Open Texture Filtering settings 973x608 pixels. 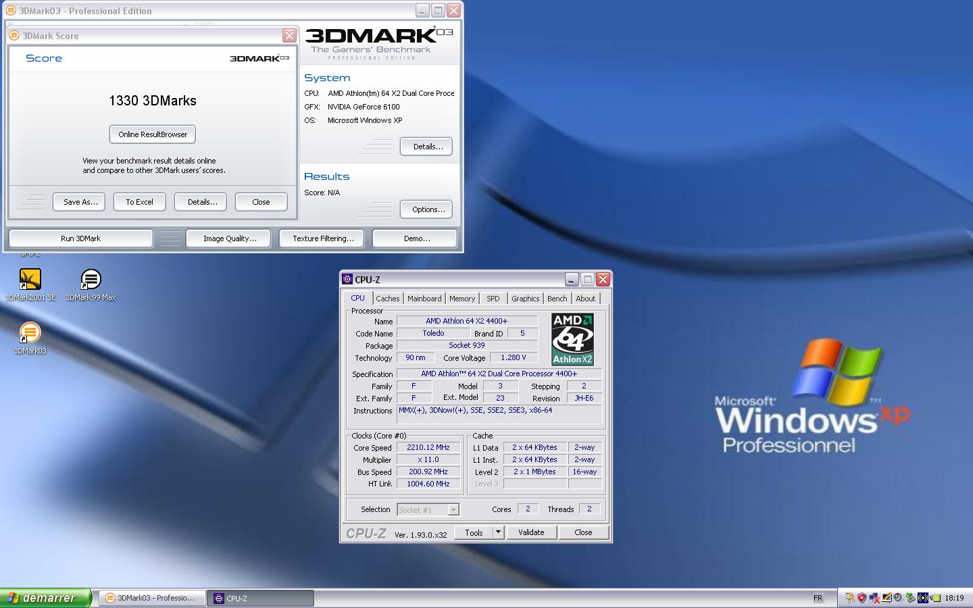tap(323, 238)
